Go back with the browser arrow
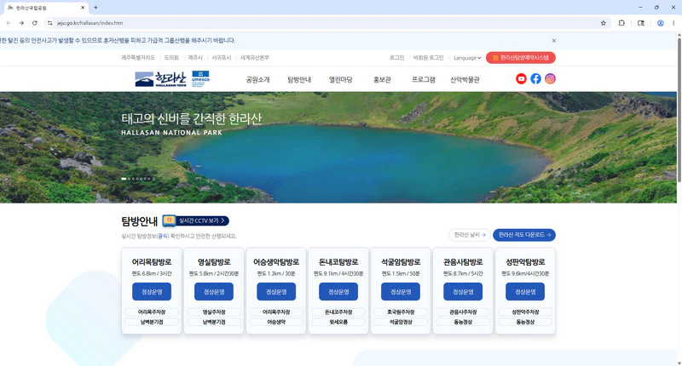 pyautogui.click(x=9, y=23)
